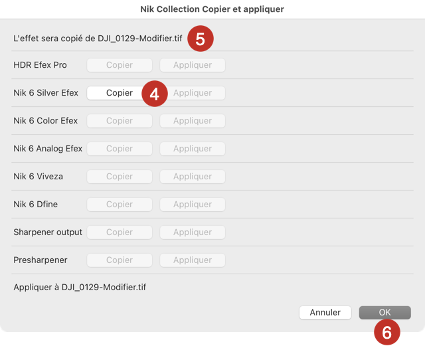Viewport: 425px width, 346px height.
Task: Click Copier for Nik 6 Color Efex
Action: point(120,121)
